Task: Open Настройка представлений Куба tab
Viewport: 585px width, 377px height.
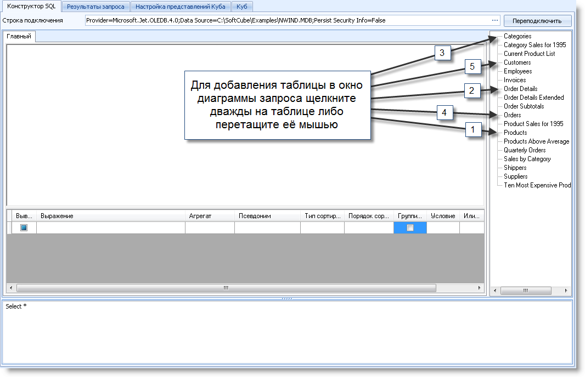Action: (181, 7)
